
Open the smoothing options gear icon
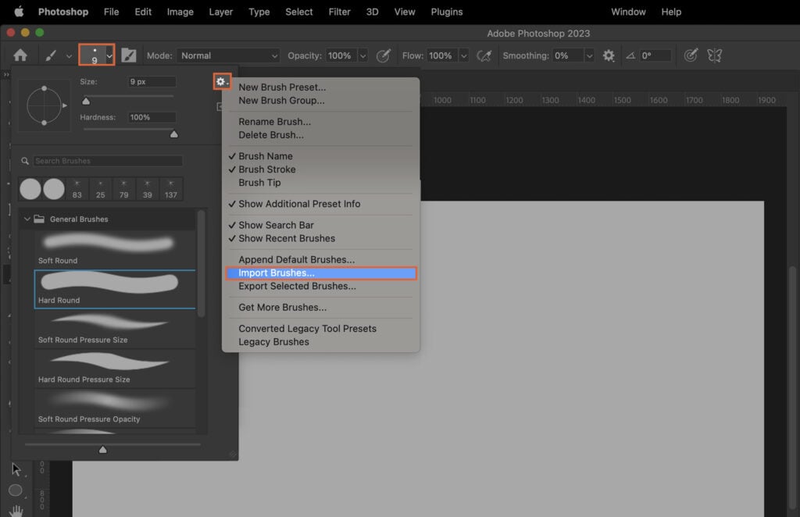pyautogui.click(x=609, y=55)
